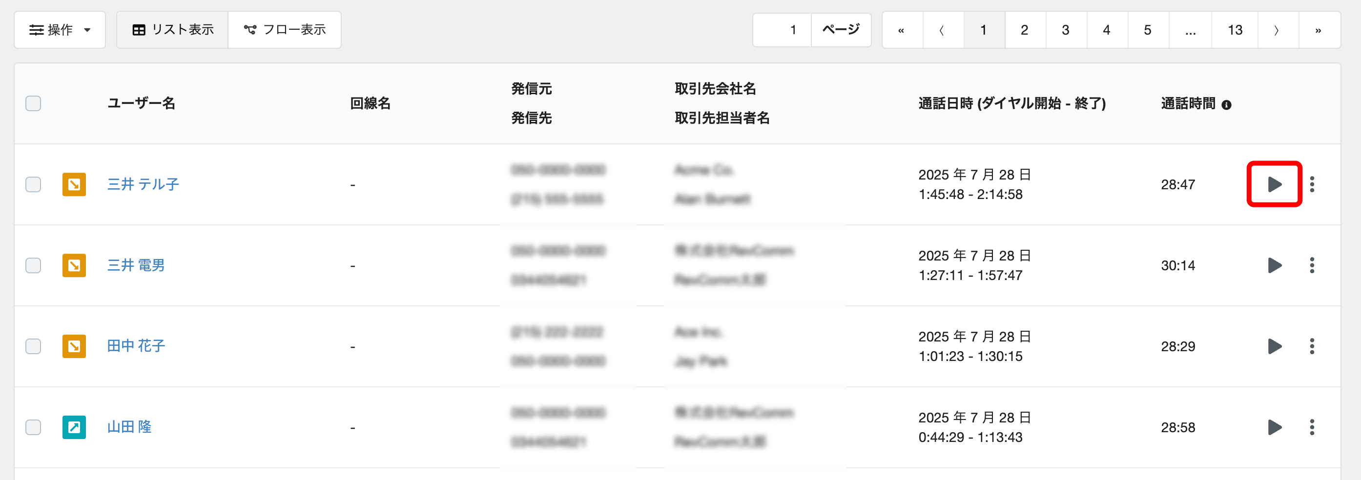Tick the select-all checkbox in the table header
1361x480 pixels.
(x=33, y=103)
